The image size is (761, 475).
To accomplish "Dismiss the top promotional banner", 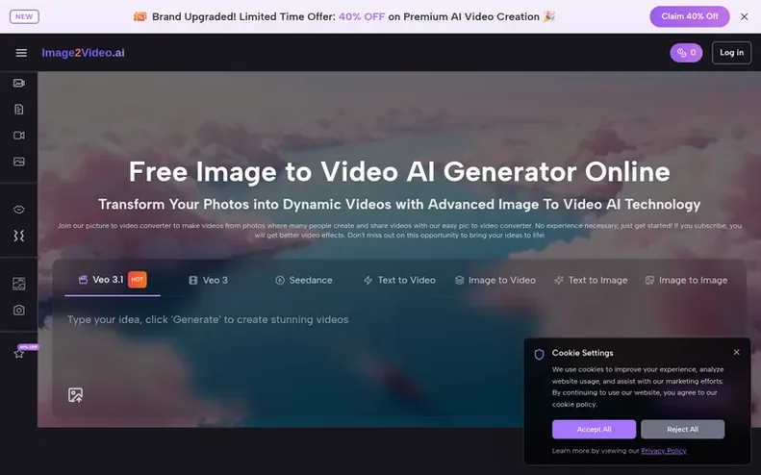I will (x=744, y=16).
